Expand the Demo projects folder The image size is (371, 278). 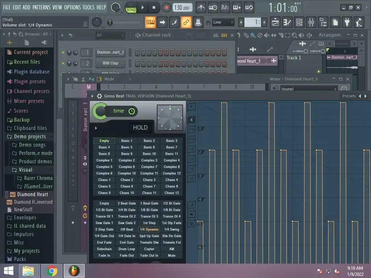(30, 136)
